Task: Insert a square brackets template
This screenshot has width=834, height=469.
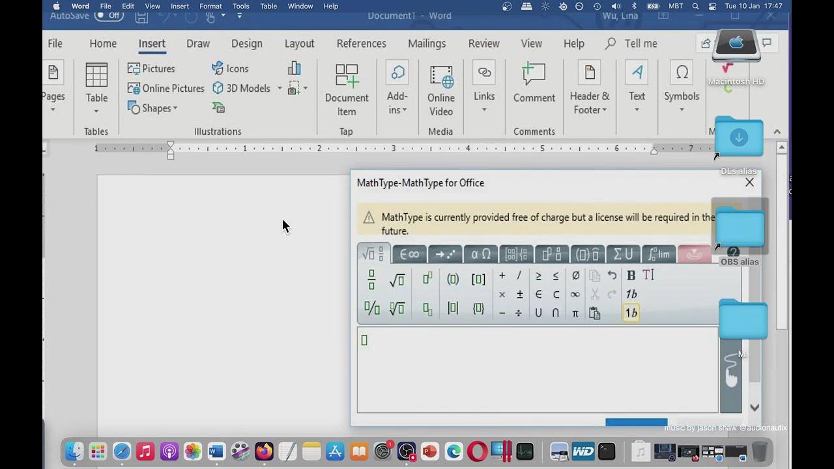Action: tap(478, 279)
